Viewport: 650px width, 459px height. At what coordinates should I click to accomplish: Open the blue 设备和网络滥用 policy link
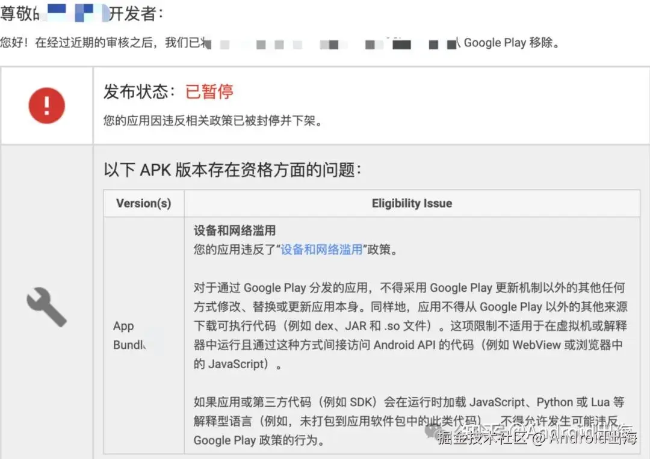(x=321, y=250)
